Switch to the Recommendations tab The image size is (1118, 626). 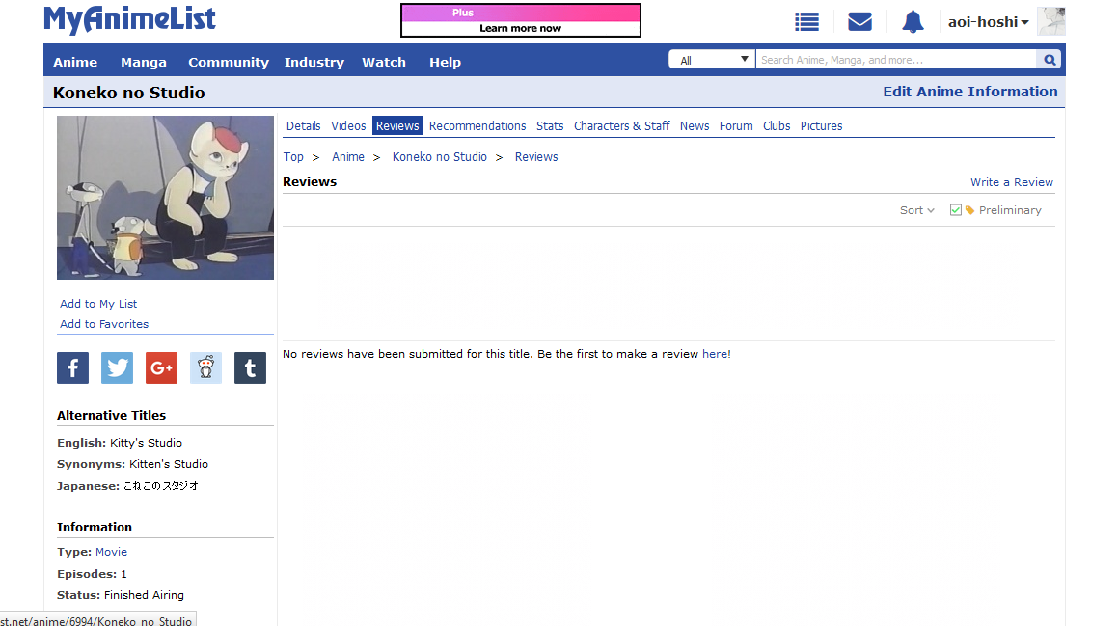[x=477, y=126]
